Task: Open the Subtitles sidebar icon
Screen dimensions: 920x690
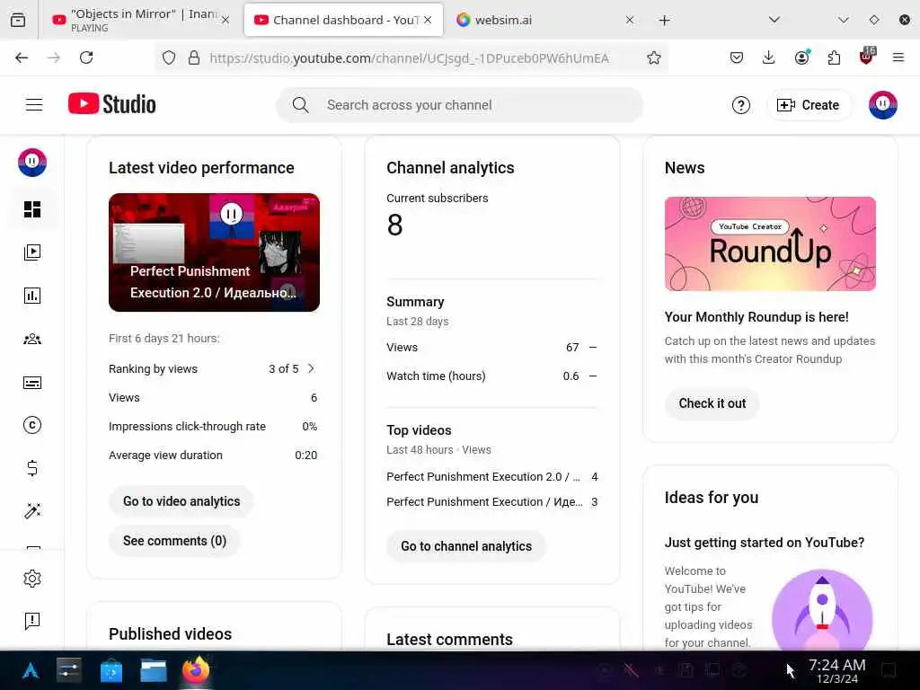Action: click(x=32, y=383)
